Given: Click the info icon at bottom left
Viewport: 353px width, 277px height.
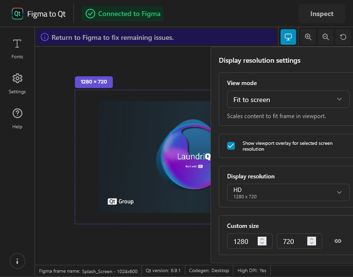Looking at the screenshot, I should pyautogui.click(x=17, y=261).
